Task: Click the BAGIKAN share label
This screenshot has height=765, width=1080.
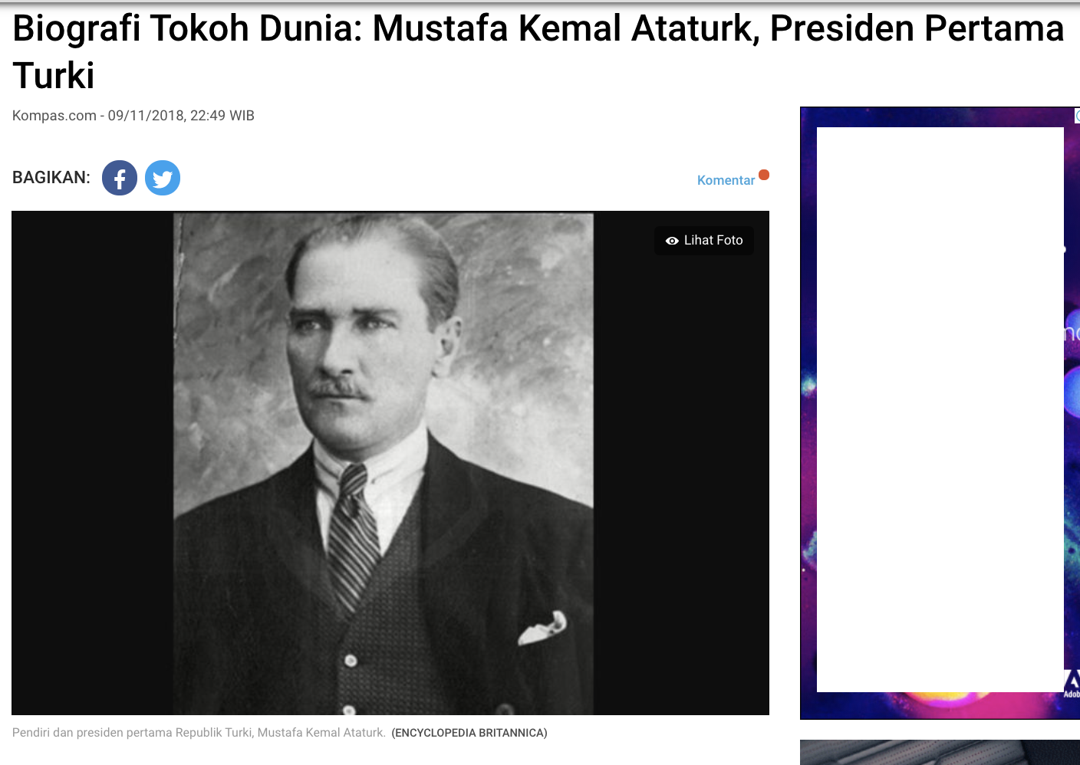Action: click(51, 178)
